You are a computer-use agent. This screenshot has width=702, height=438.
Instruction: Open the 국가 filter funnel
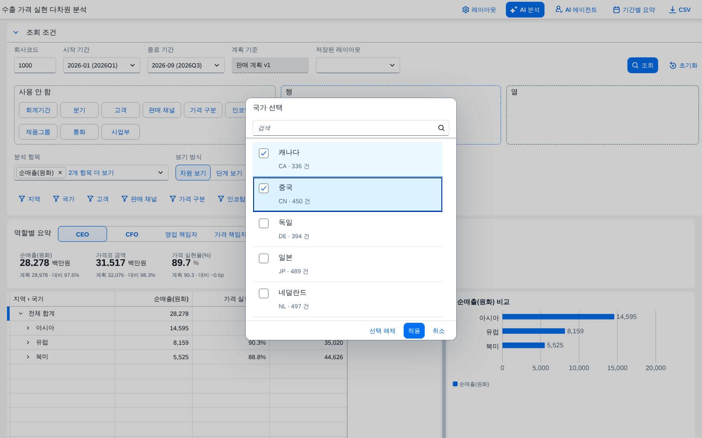(x=63, y=199)
